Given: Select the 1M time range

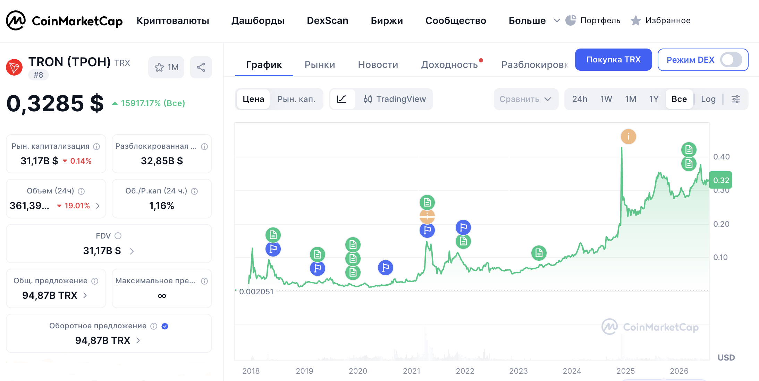Looking at the screenshot, I should click(631, 99).
